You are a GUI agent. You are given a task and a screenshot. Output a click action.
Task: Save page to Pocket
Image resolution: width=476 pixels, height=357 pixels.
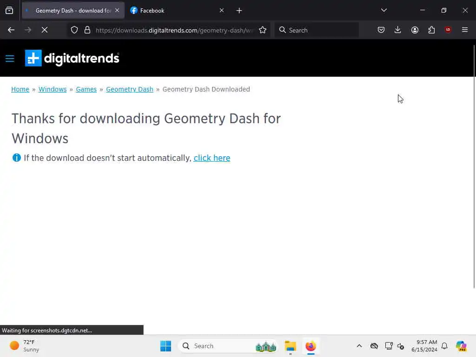click(x=381, y=30)
